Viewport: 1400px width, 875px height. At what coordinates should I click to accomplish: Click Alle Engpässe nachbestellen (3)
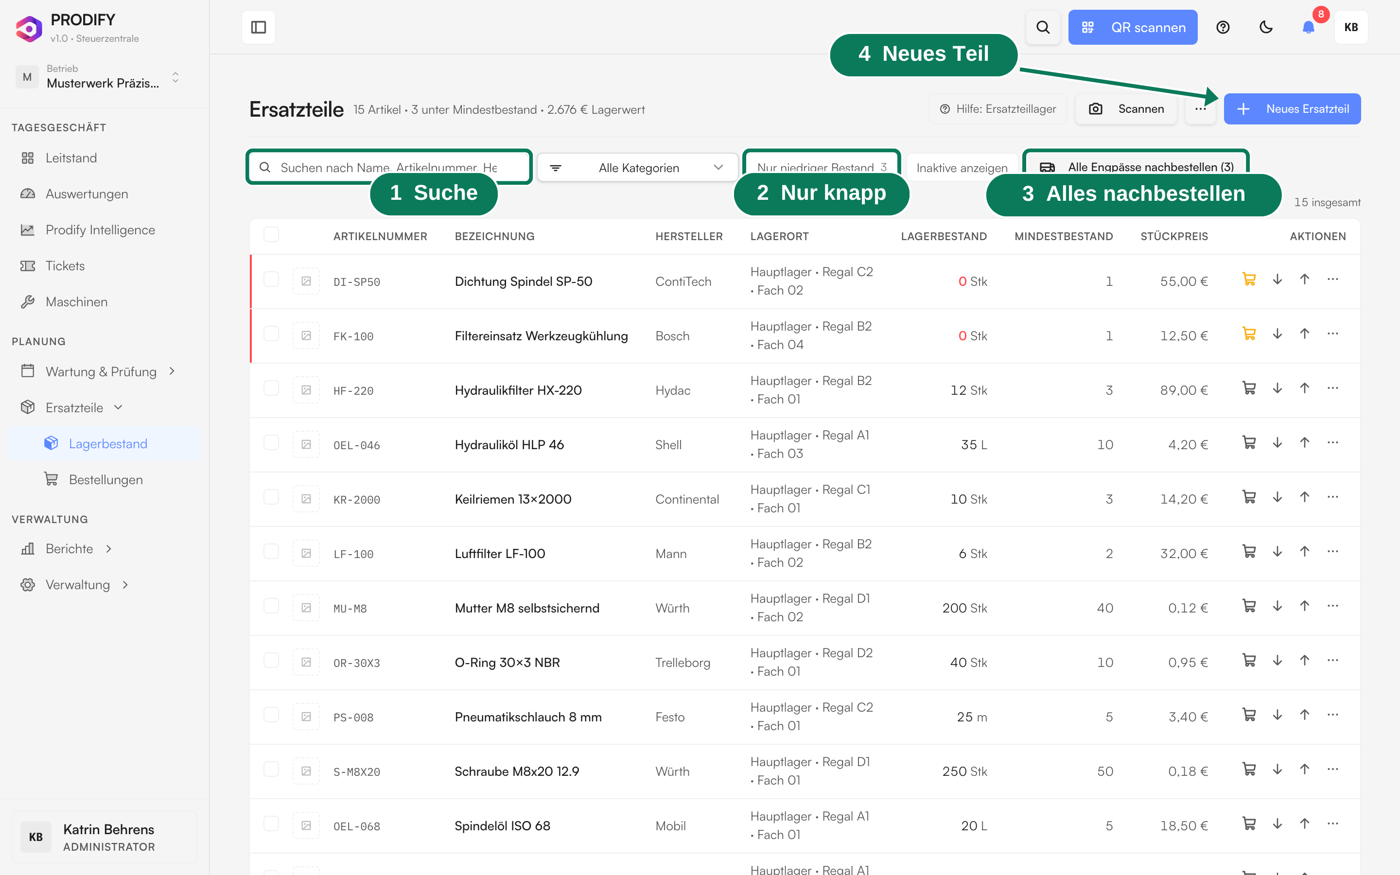pyautogui.click(x=1136, y=167)
